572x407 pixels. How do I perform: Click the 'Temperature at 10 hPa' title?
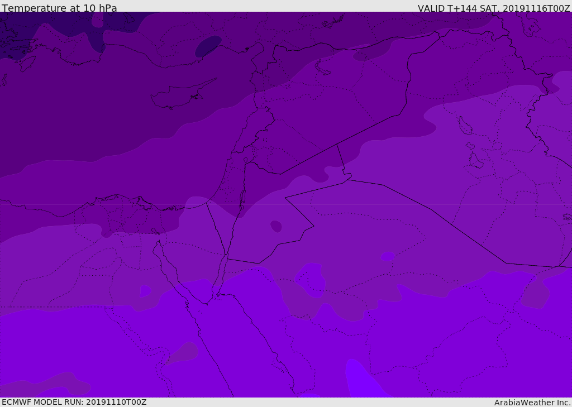(x=59, y=8)
